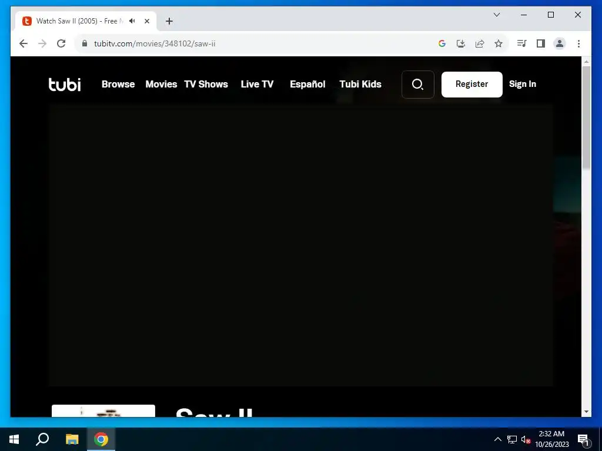Minimize the Chrome window
Viewport: 602px width, 451px height.
(524, 15)
